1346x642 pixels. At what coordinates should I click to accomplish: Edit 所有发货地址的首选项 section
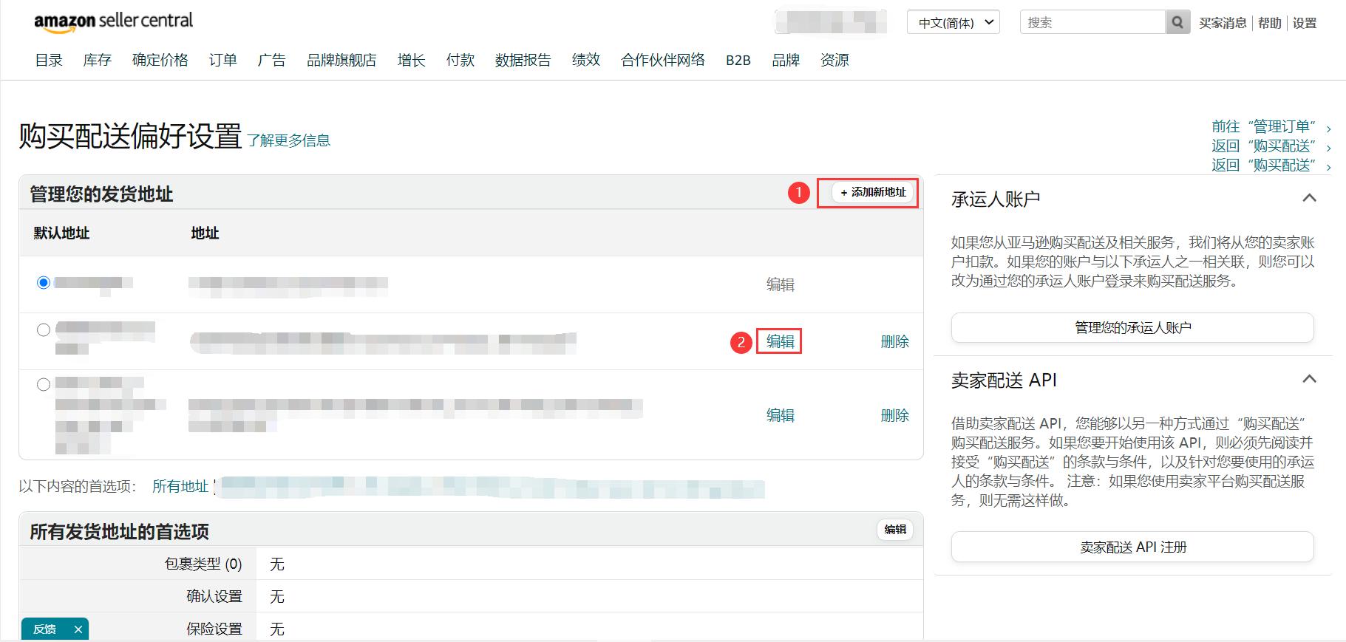coord(895,530)
